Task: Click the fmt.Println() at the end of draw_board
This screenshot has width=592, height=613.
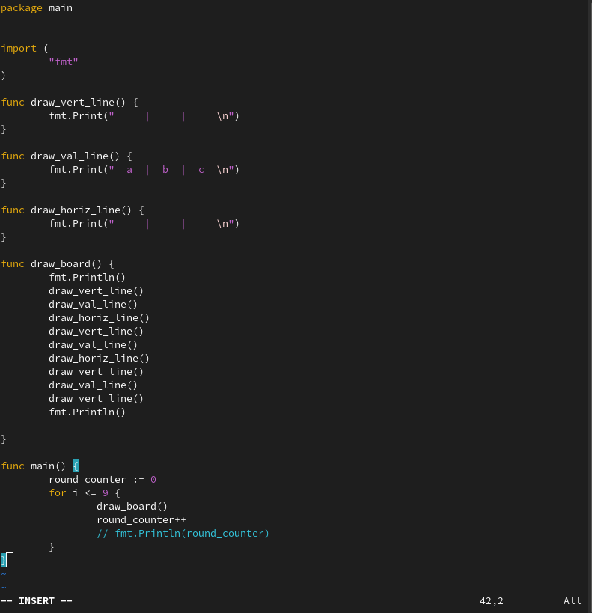Action: [x=88, y=412]
